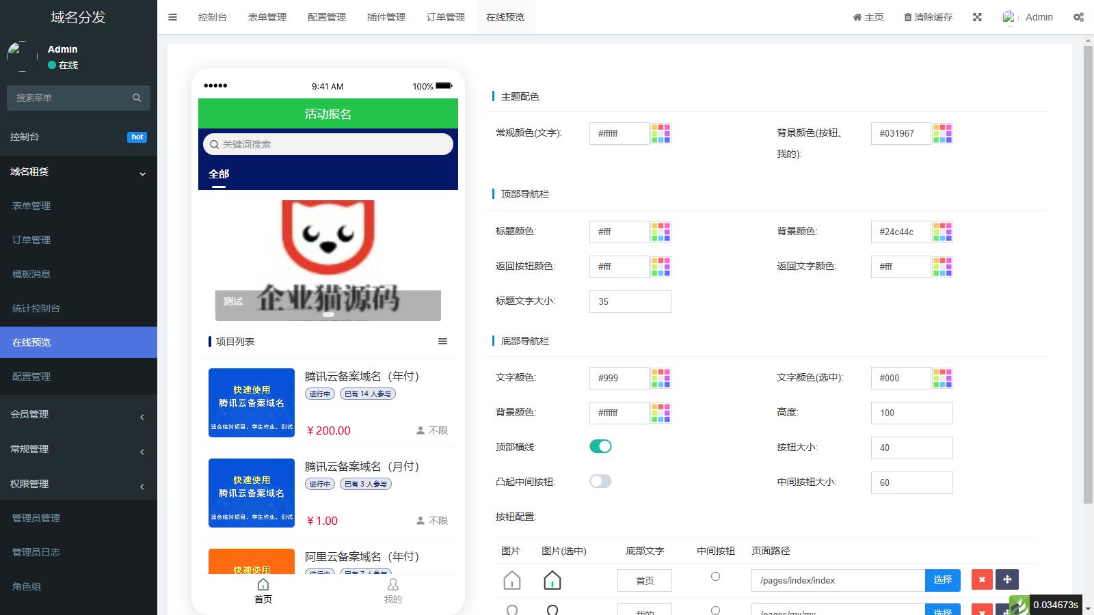This screenshot has height=615, width=1094.
Task: Click the list menu icon beside 项目列表
Action: [442, 341]
